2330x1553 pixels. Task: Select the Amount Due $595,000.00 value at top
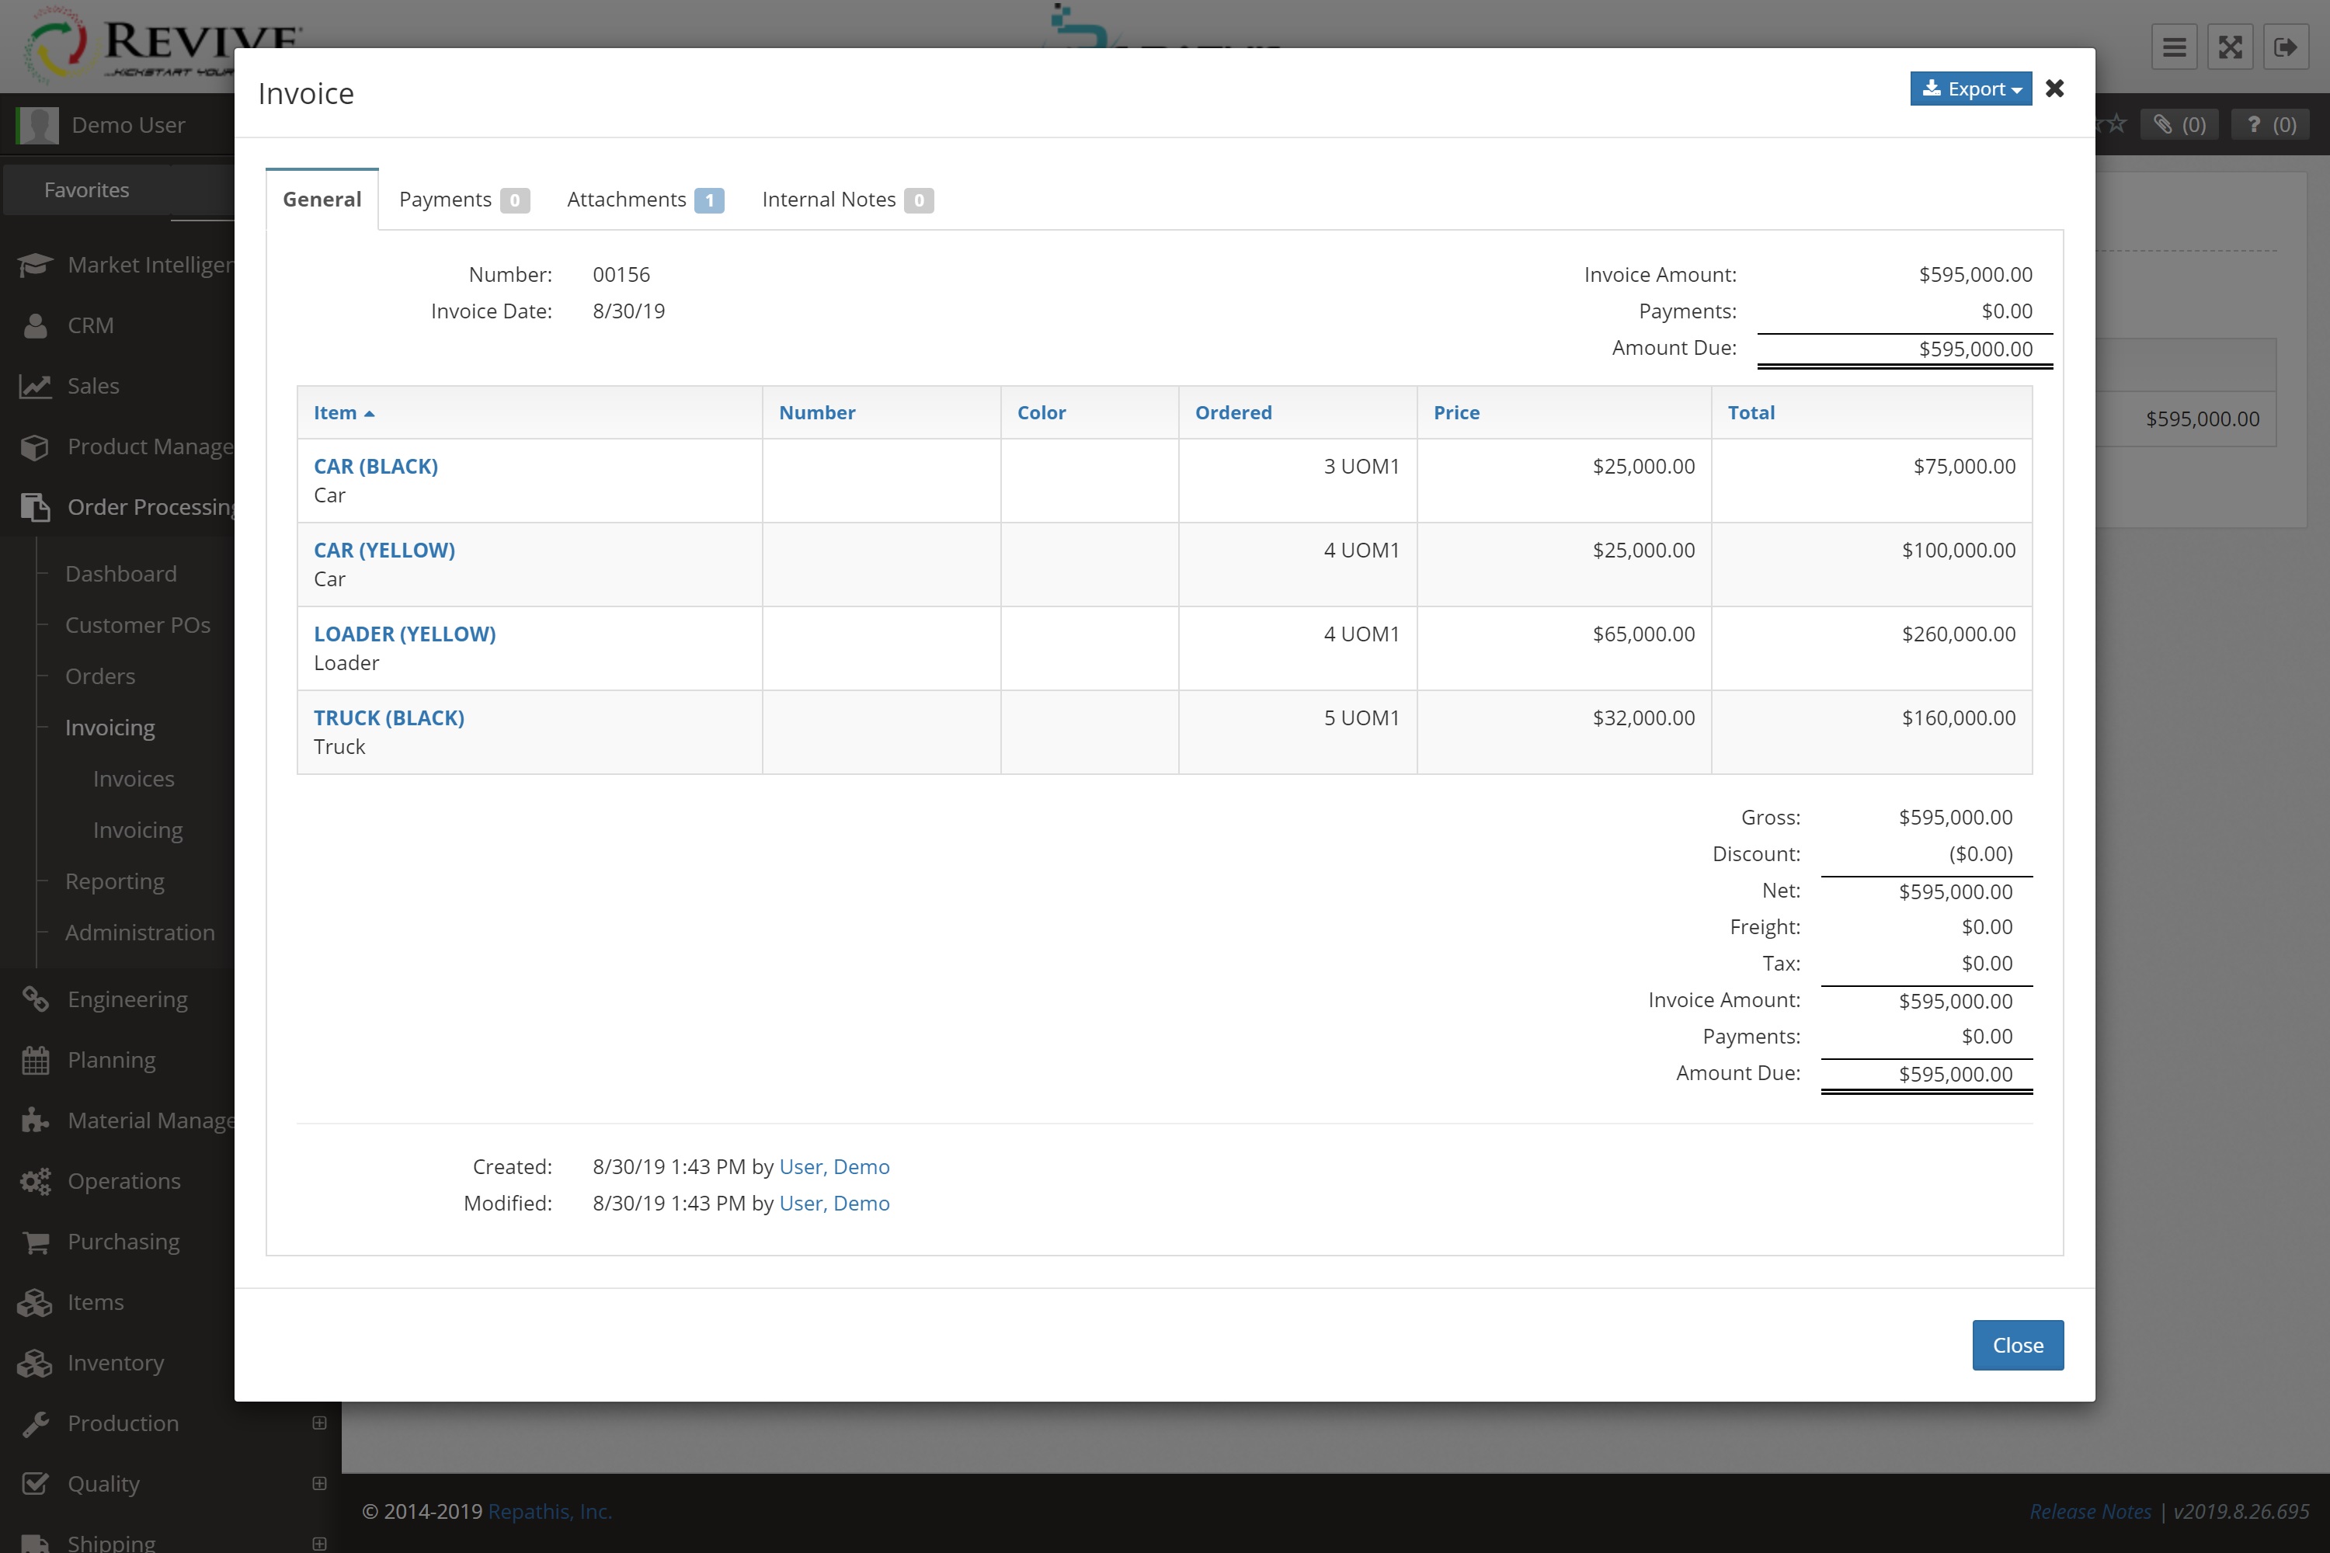pos(1975,349)
